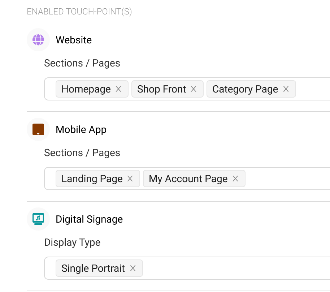This screenshot has width=330, height=292.
Task: Remove the Shop Front tag with its X
Action: click(x=194, y=89)
